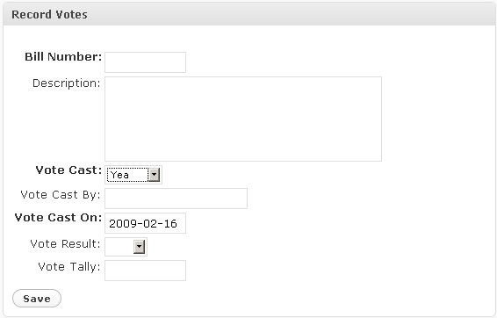497x318 pixels.
Task: Focus the Vote Cast By text field
Action: pos(176,199)
